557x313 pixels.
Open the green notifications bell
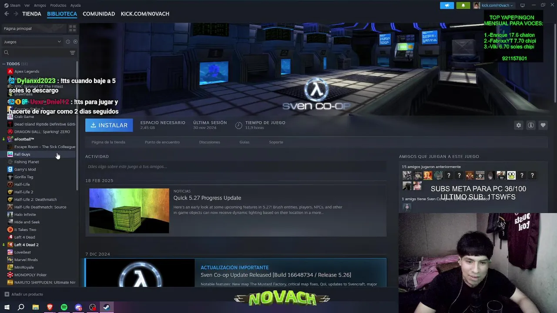463,5
